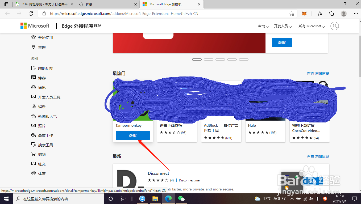The image size is (361, 204).
Task: Select the first carousel indicator
Action: [x=197, y=59]
